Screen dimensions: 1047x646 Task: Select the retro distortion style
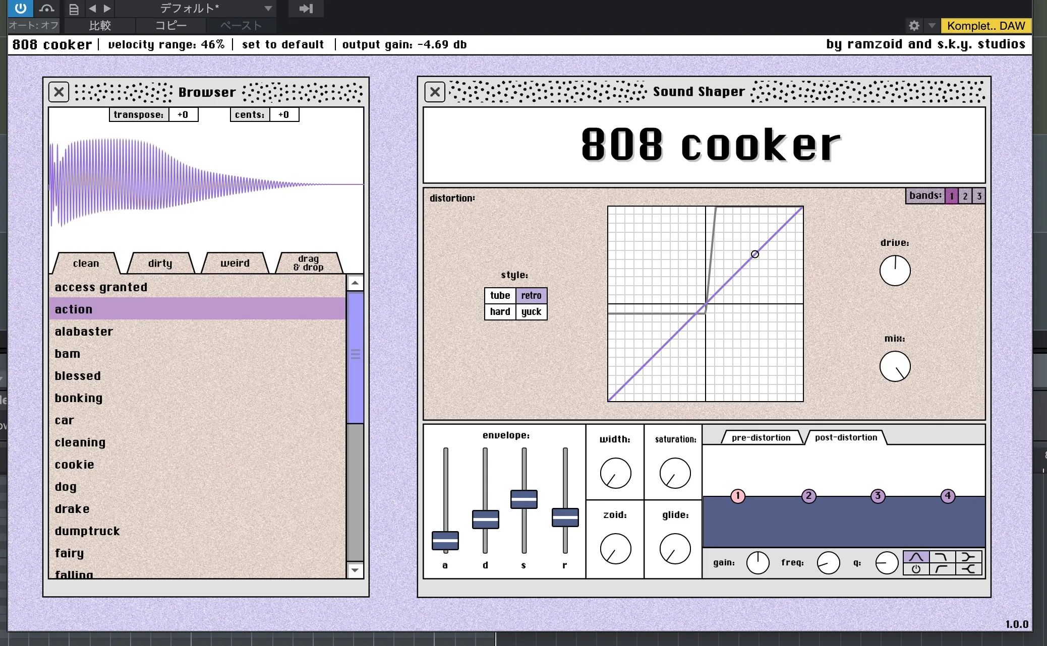[531, 295]
